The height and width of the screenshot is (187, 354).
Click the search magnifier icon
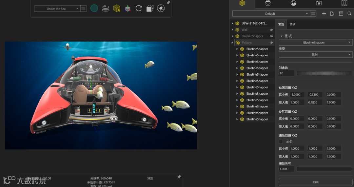pyautogui.click(x=349, y=14)
